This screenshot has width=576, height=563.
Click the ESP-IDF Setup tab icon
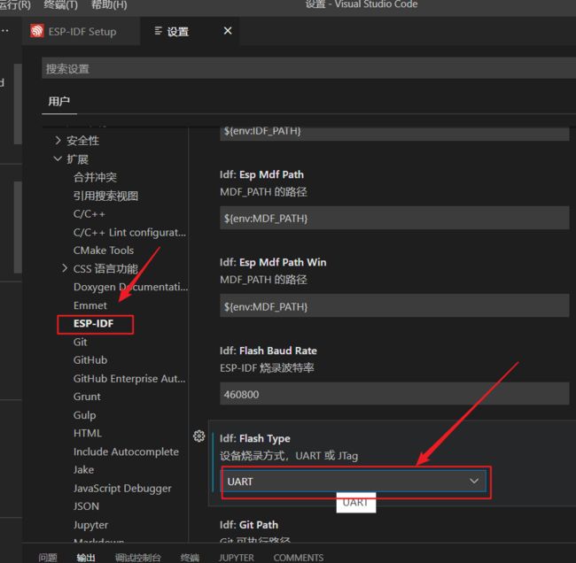(36, 31)
